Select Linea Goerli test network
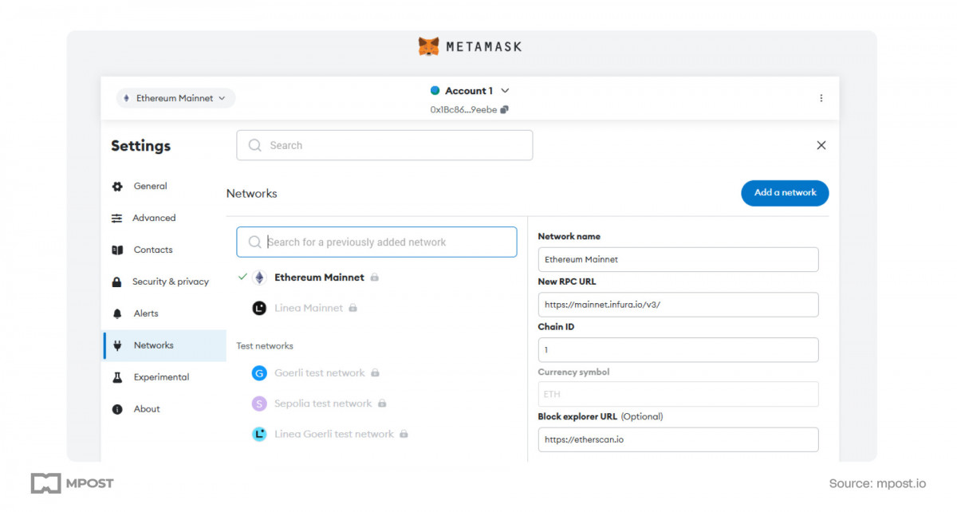The image size is (957, 512). pos(334,434)
